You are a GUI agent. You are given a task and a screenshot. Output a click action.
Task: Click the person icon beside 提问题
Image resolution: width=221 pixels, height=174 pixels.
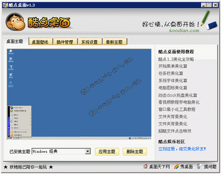tap(199, 166)
